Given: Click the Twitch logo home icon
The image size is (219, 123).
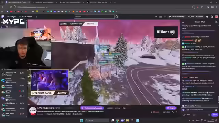Looking at the screenshot, I should click(3, 17).
